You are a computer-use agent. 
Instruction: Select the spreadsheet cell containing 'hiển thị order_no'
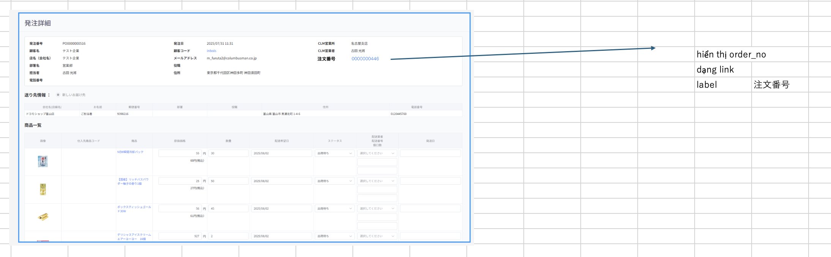click(x=723, y=54)
